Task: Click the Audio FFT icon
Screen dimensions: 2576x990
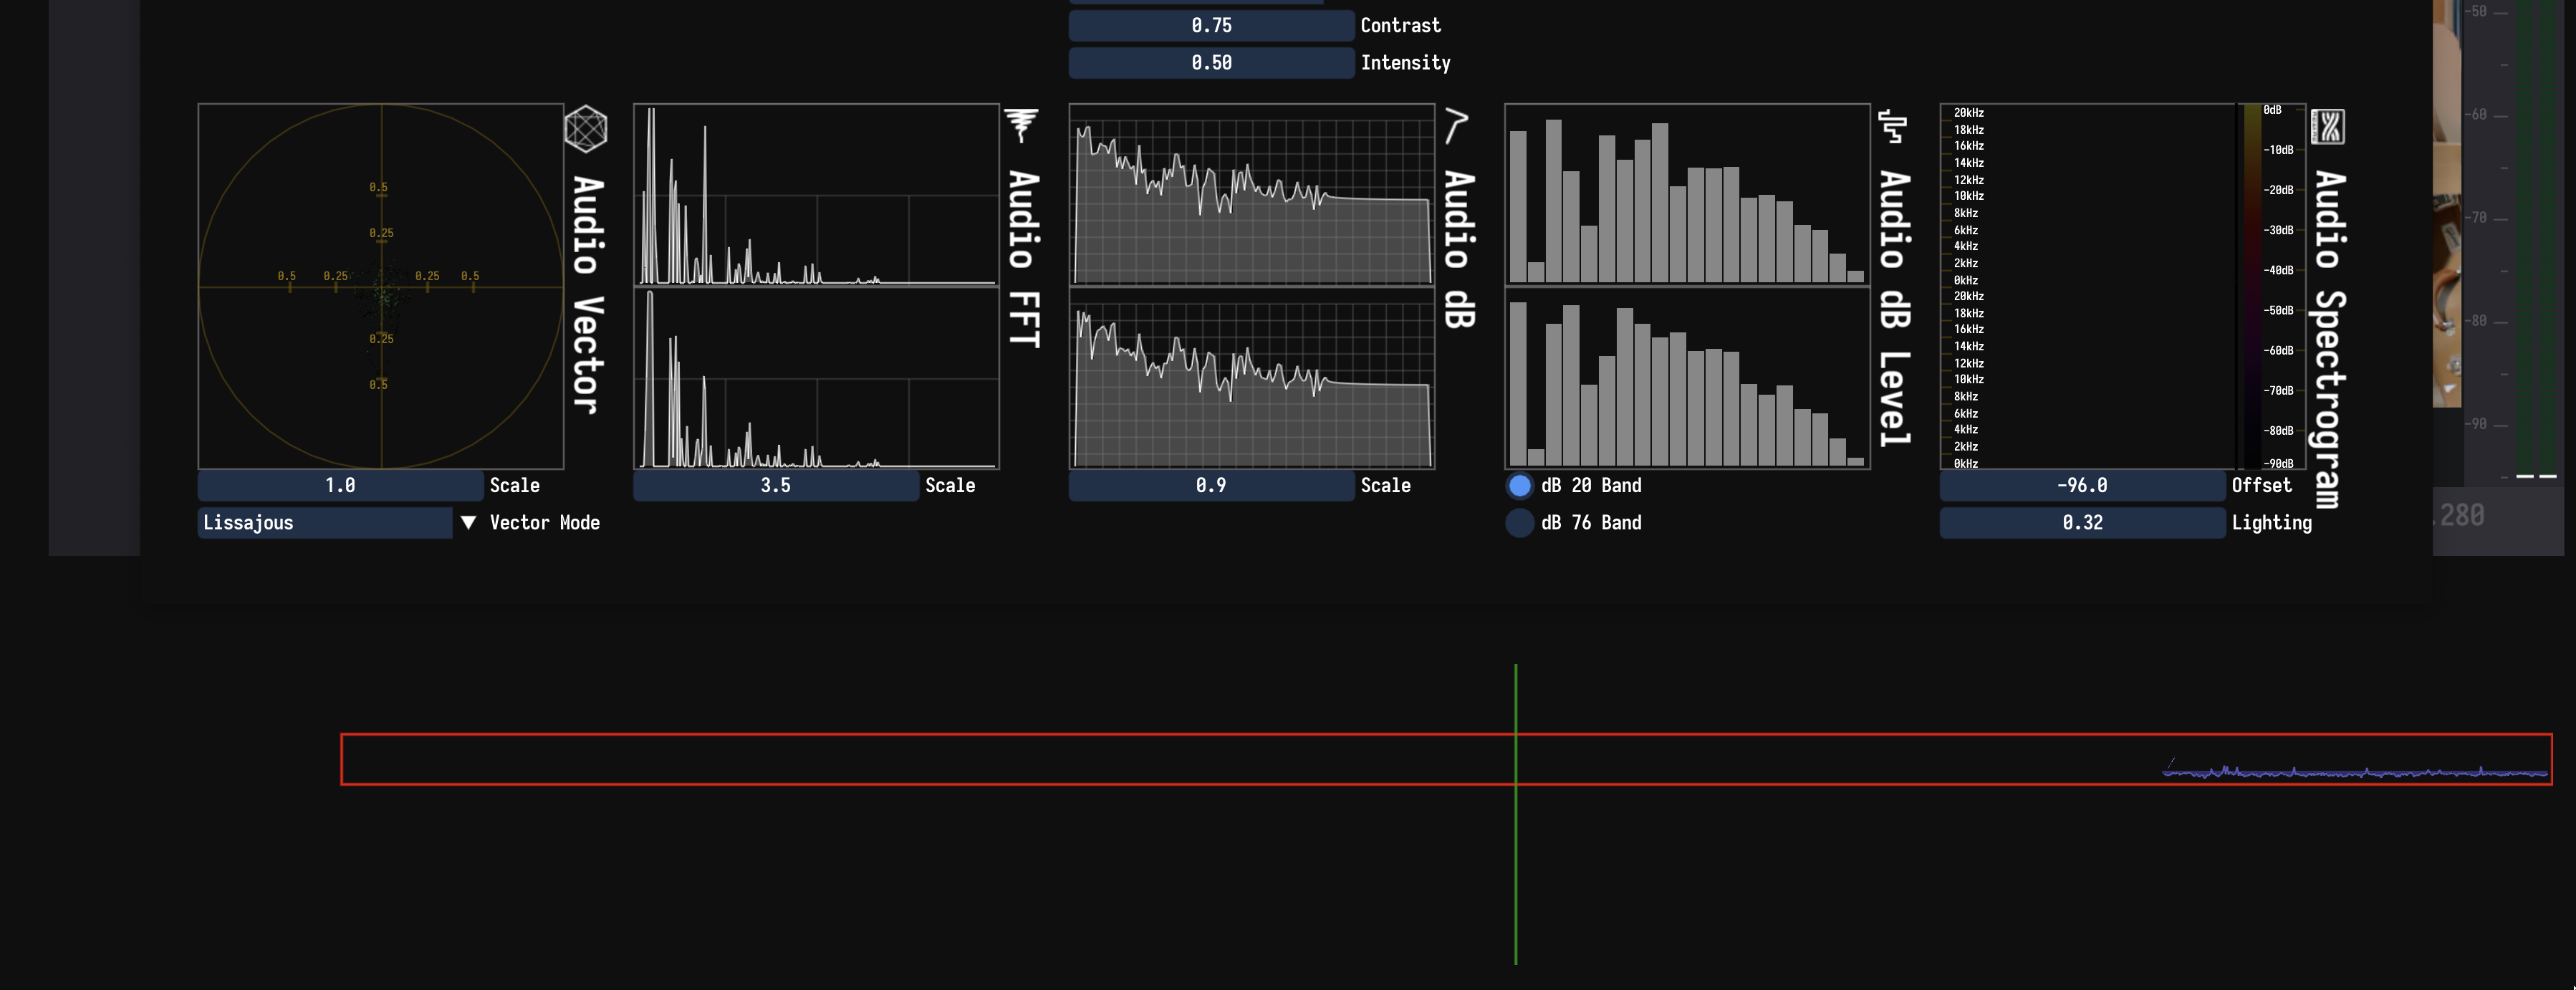Action: [1021, 126]
